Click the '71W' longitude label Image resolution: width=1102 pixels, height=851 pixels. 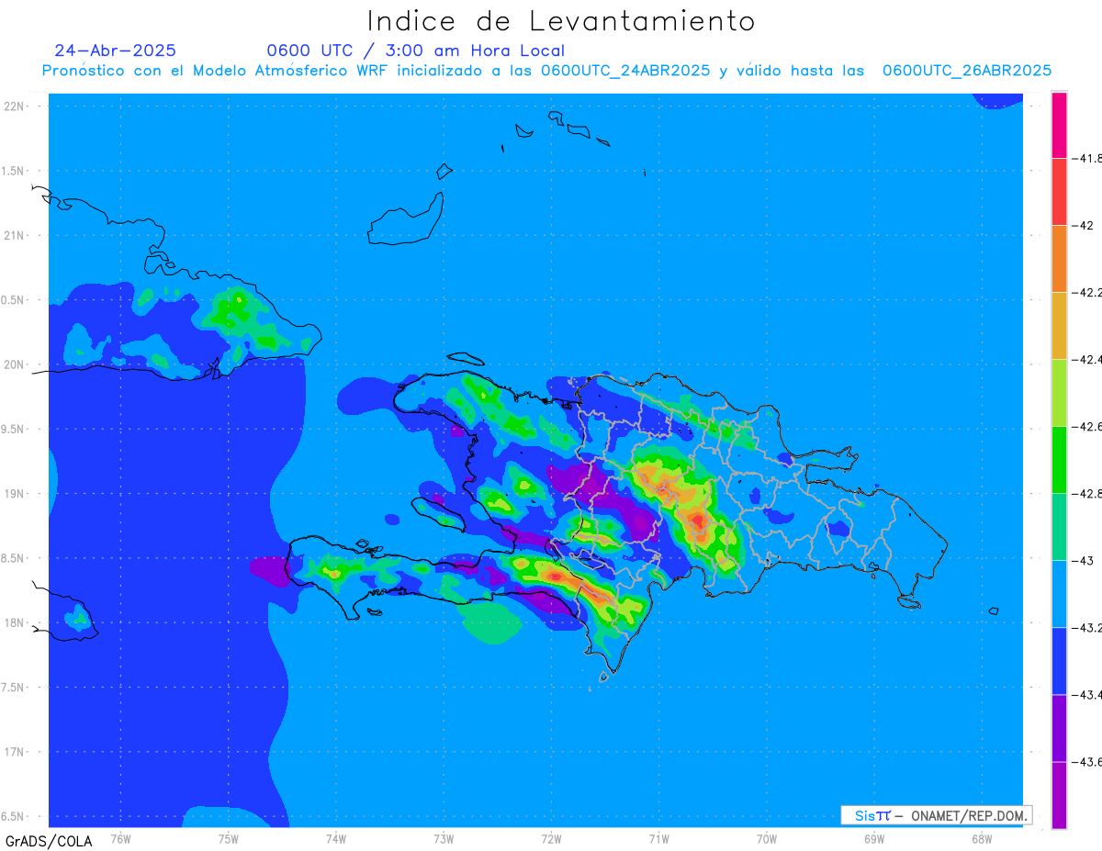point(658,837)
